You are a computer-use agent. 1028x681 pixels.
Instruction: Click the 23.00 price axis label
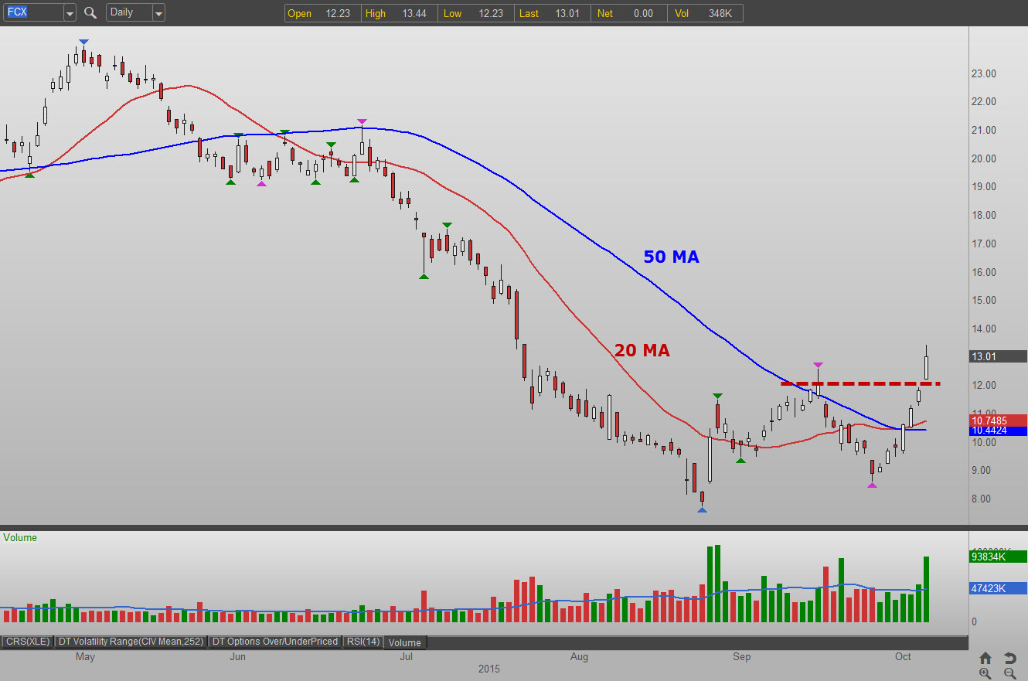(985, 73)
